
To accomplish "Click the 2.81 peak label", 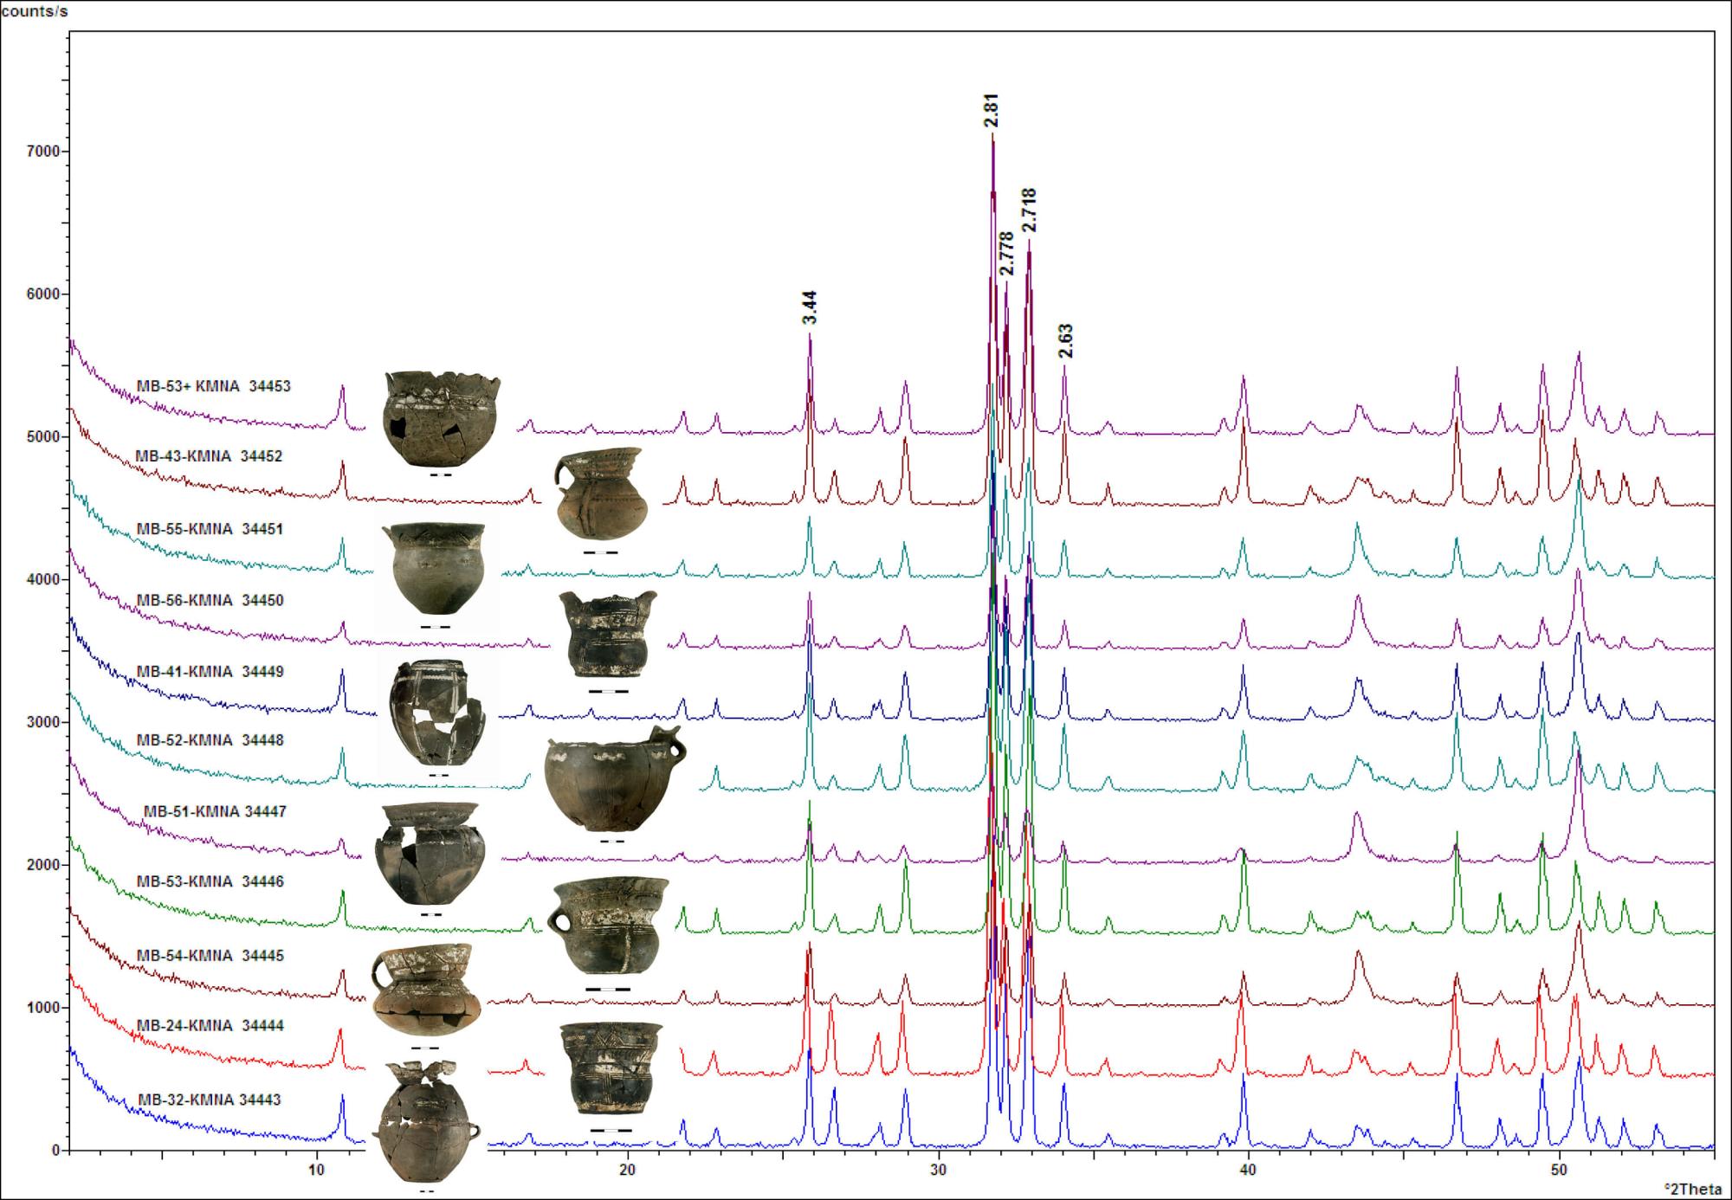I will 992,111.
